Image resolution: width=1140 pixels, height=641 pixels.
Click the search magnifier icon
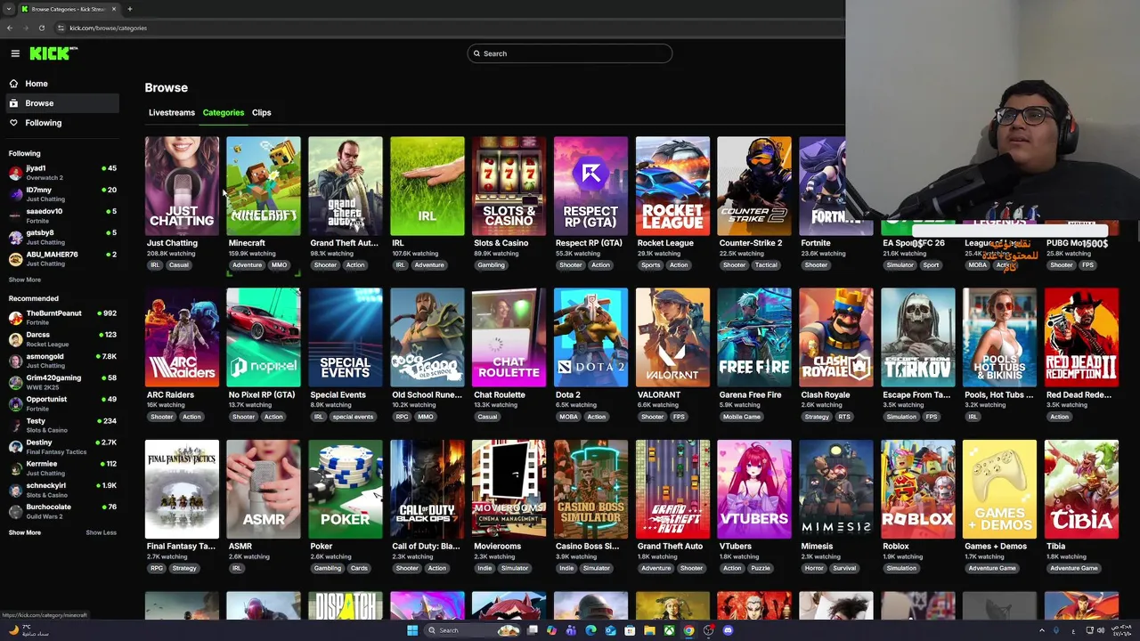click(476, 53)
